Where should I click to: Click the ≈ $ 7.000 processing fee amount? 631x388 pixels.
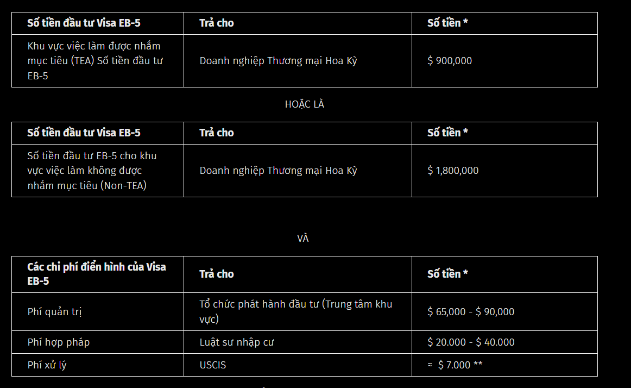tap(455, 365)
